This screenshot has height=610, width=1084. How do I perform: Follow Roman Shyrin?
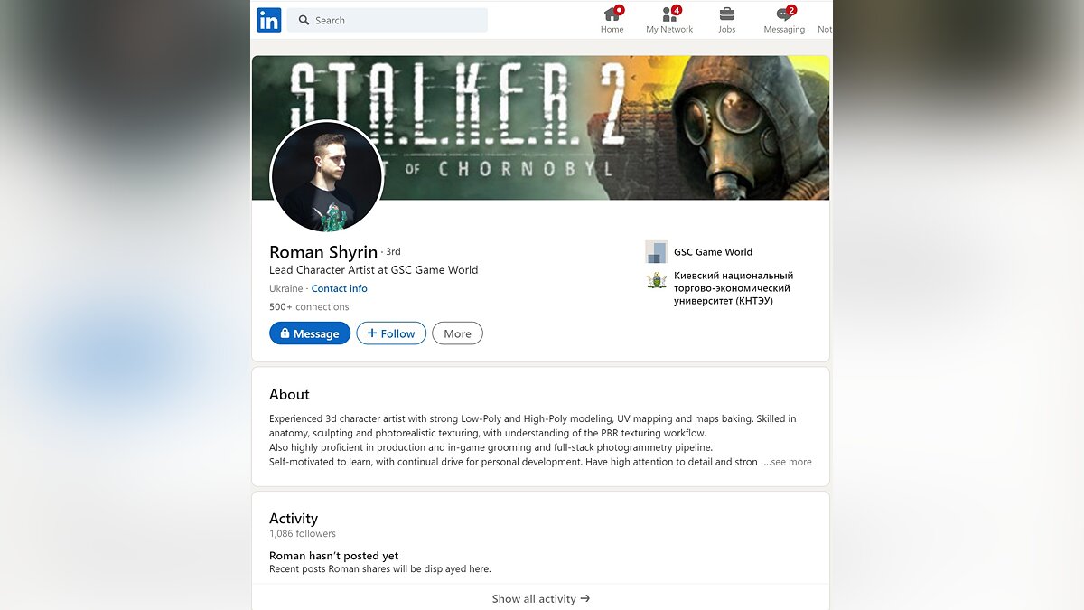tap(391, 333)
